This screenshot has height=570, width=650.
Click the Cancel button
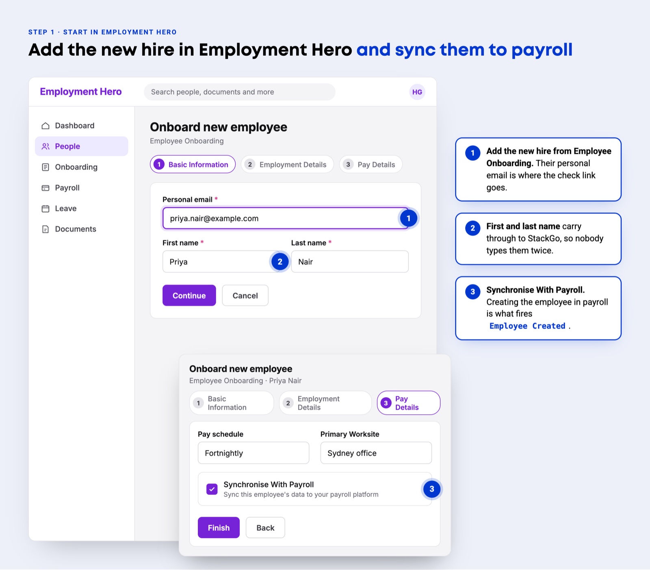coord(245,296)
